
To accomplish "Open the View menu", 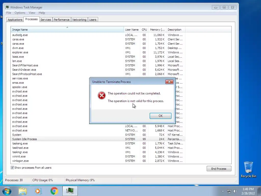I will pyautogui.click(x=32, y=13).
